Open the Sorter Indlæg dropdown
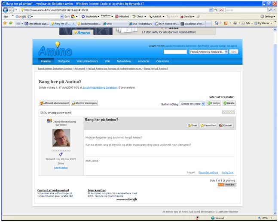 (x=192, y=104)
